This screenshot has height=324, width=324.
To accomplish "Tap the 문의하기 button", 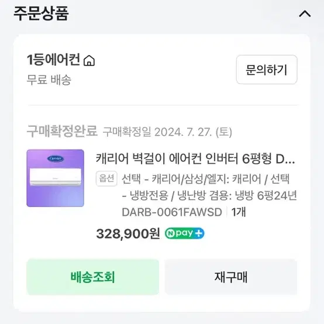I will click(x=267, y=70).
